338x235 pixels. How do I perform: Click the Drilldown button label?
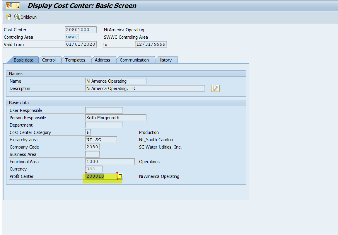click(29, 17)
